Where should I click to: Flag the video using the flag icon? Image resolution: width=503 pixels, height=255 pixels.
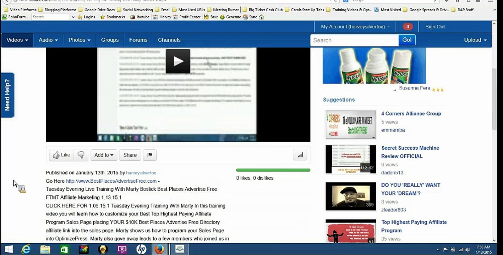tap(150, 155)
